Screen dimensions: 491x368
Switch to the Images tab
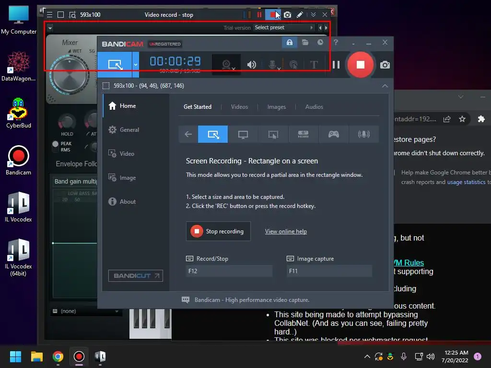[277, 107]
